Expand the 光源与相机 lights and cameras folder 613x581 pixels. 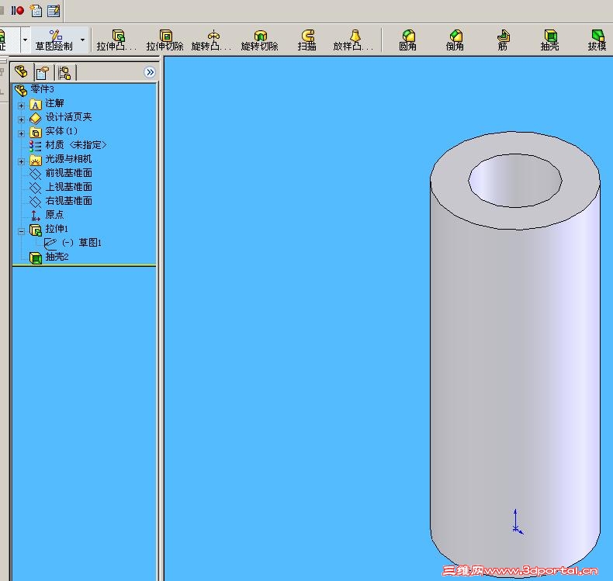(21, 161)
